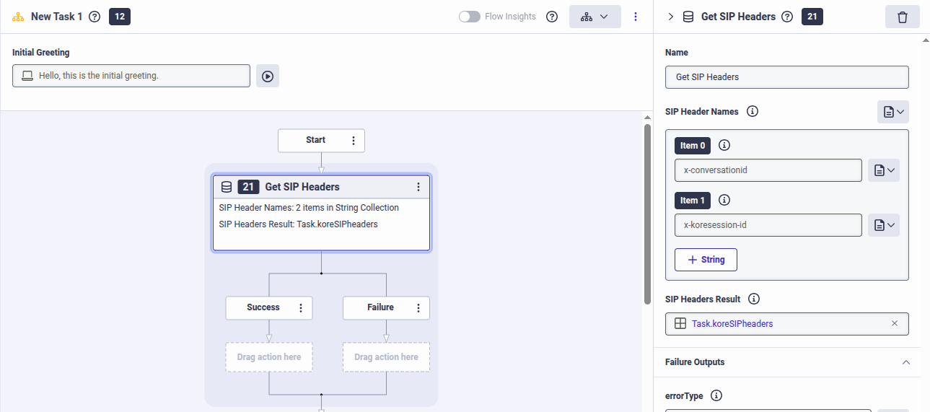Delete the Get SIP Headers action
This screenshot has height=412, width=930.
click(x=902, y=17)
